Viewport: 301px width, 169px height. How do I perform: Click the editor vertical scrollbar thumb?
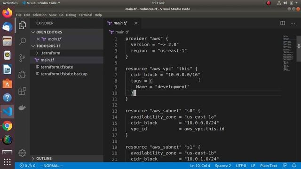(x=299, y=49)
